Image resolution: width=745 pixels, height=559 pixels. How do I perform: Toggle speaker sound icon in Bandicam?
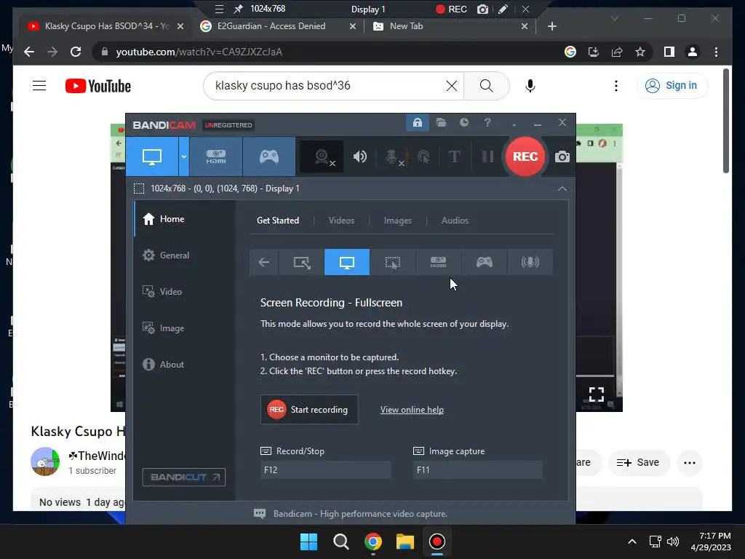click(359, 156)
